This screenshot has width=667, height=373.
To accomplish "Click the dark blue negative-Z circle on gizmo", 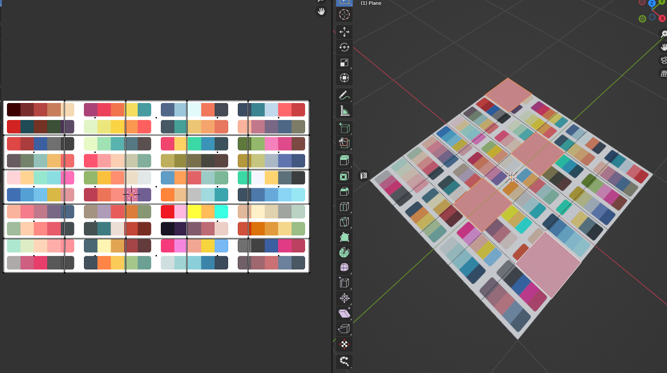I will tap(652, 17).
